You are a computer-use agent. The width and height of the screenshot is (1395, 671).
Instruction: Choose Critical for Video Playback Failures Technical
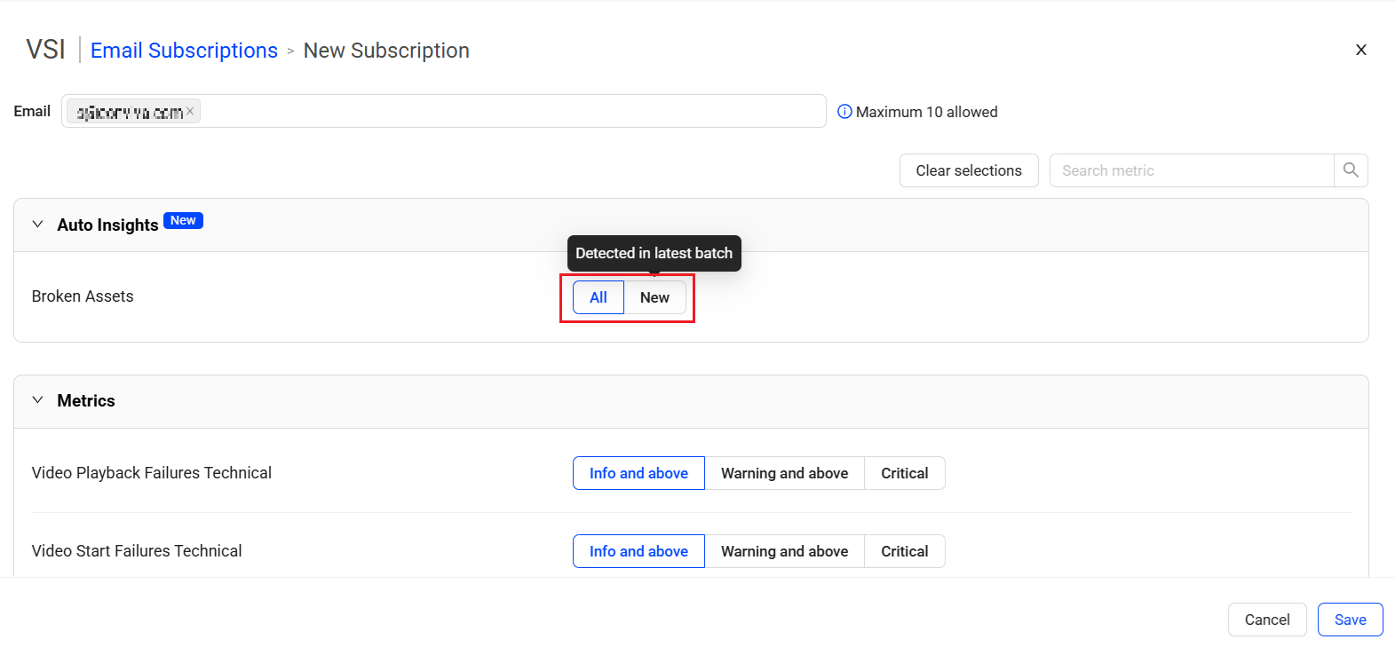coord(904,473)
